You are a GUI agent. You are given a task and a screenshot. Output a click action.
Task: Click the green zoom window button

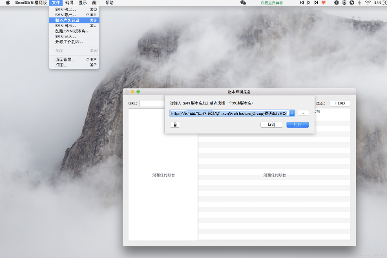point(138,92)
